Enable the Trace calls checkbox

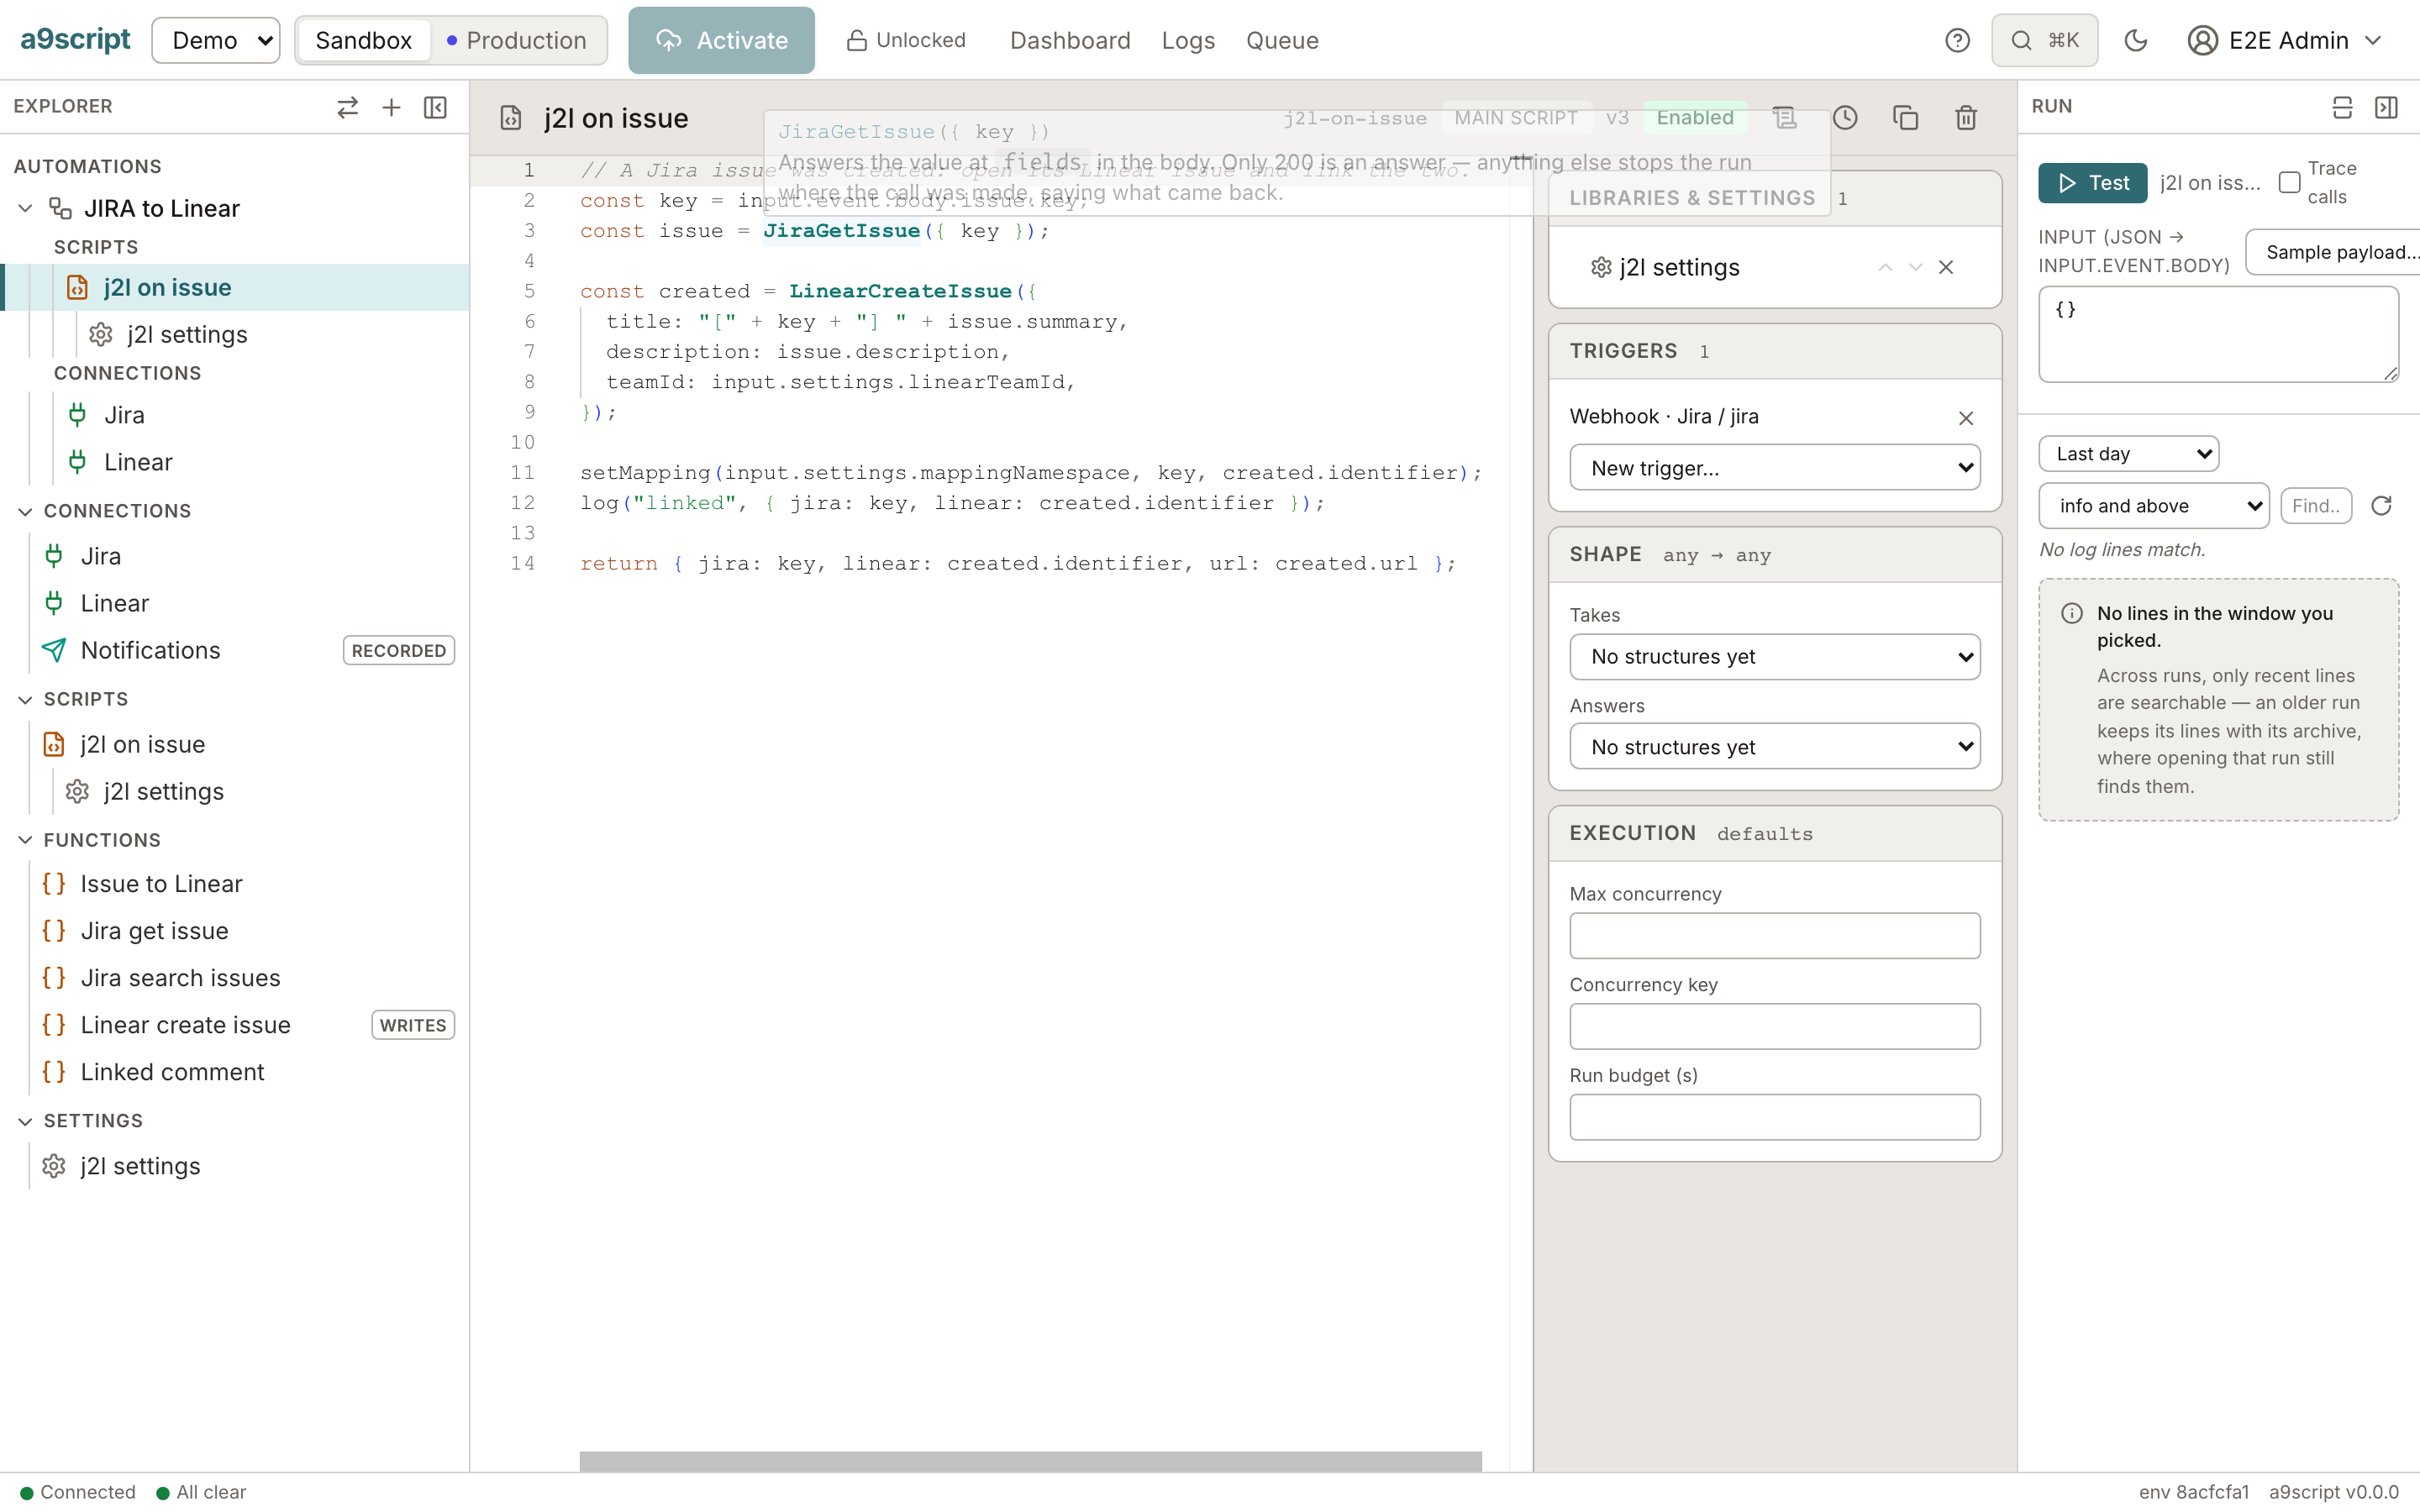click(x=2289, y=182)
